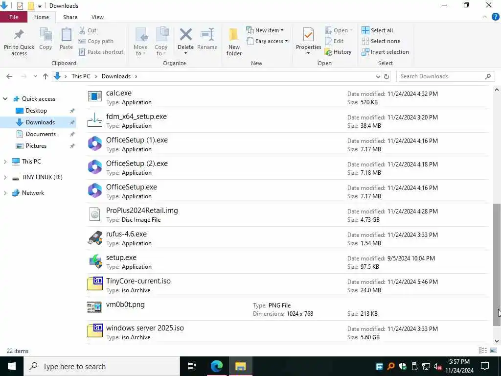Open the Copy to menu

[x=161, y=42]
